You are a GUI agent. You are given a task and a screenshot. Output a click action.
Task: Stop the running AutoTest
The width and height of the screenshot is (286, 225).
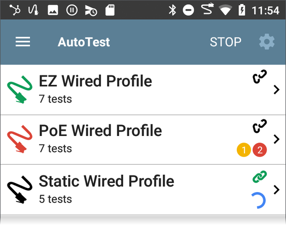(x=226, y=42)
